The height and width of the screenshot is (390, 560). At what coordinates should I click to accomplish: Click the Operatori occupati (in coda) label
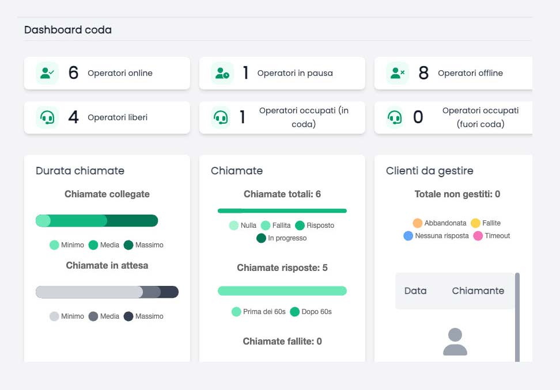pos(304,117)
